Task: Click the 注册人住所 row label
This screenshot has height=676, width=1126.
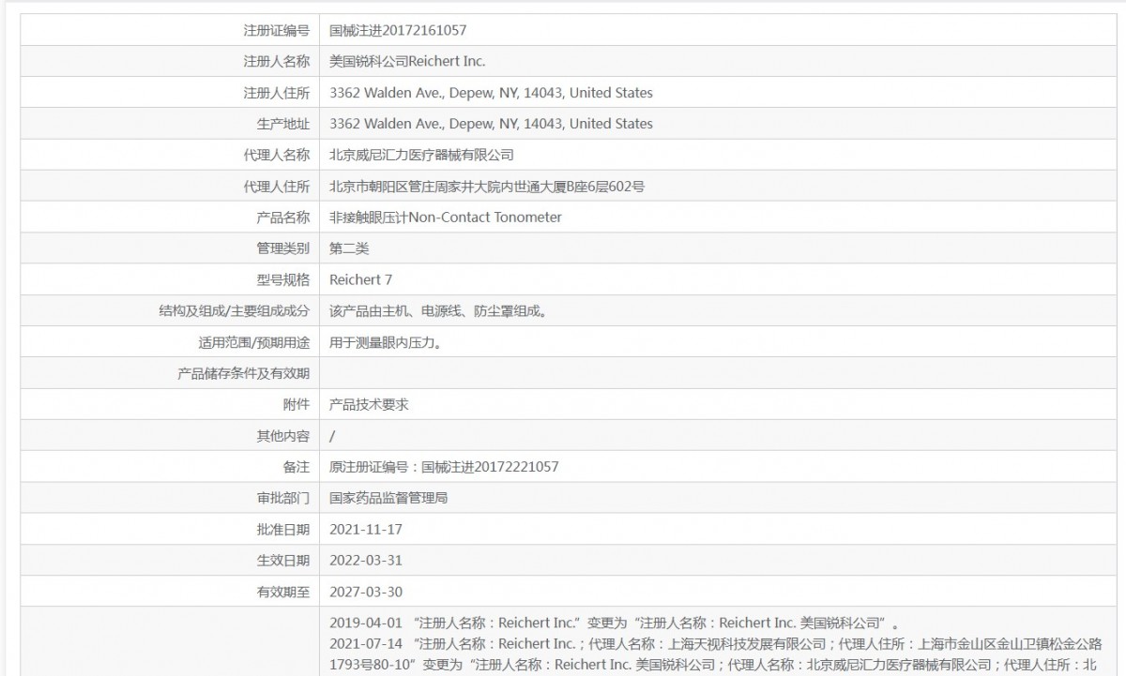Action: [x=276, y=93]
